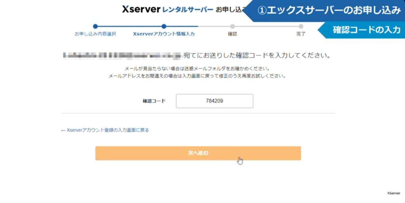Click the grey 確認 step dot
Image resolution: width=405 pixels, height=203 pixels.
pos(232,26)
